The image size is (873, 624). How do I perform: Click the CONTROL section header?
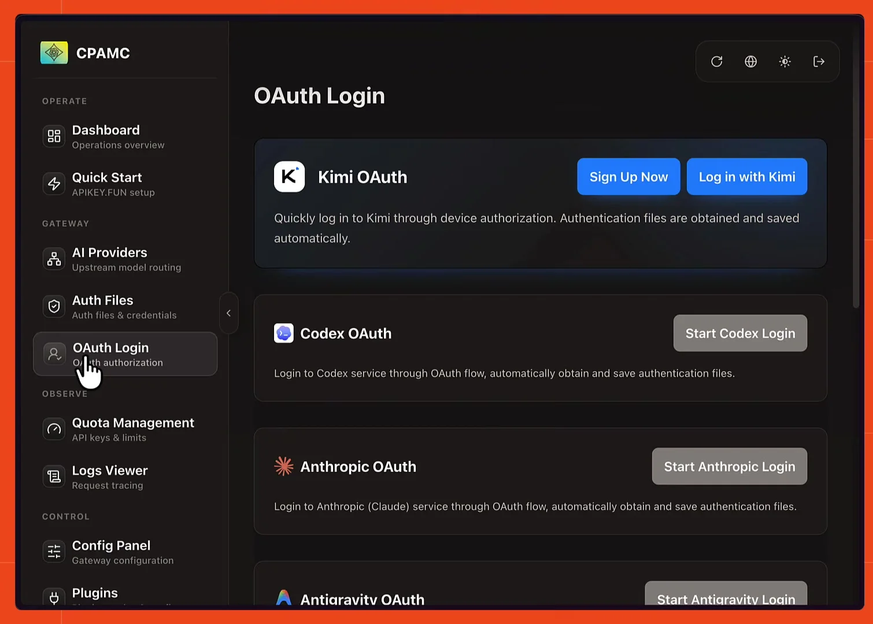[66, 517]
